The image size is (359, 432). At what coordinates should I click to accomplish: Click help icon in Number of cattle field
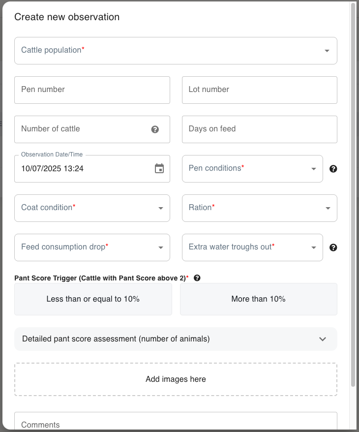click(x=155, y=129)
